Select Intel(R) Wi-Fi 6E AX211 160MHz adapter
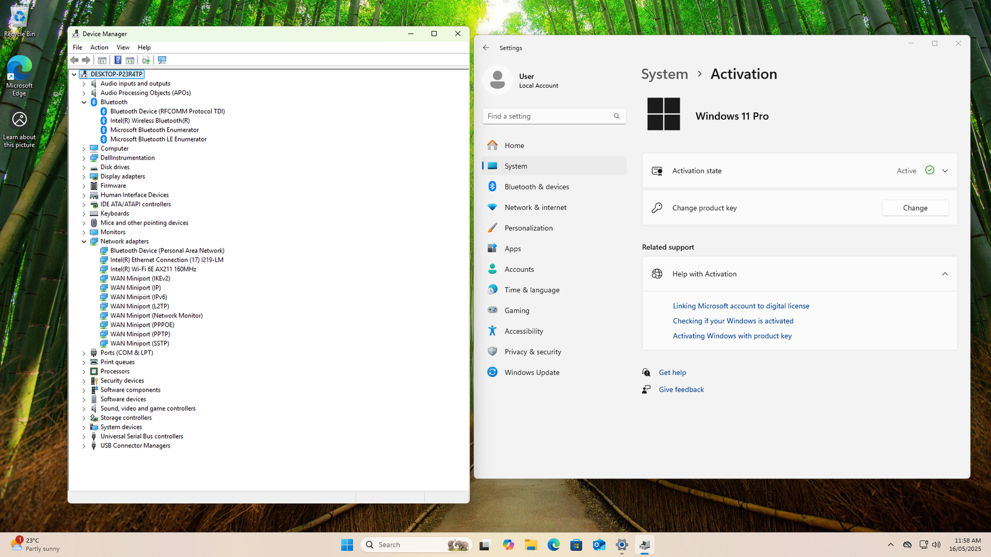 (153, 269)
